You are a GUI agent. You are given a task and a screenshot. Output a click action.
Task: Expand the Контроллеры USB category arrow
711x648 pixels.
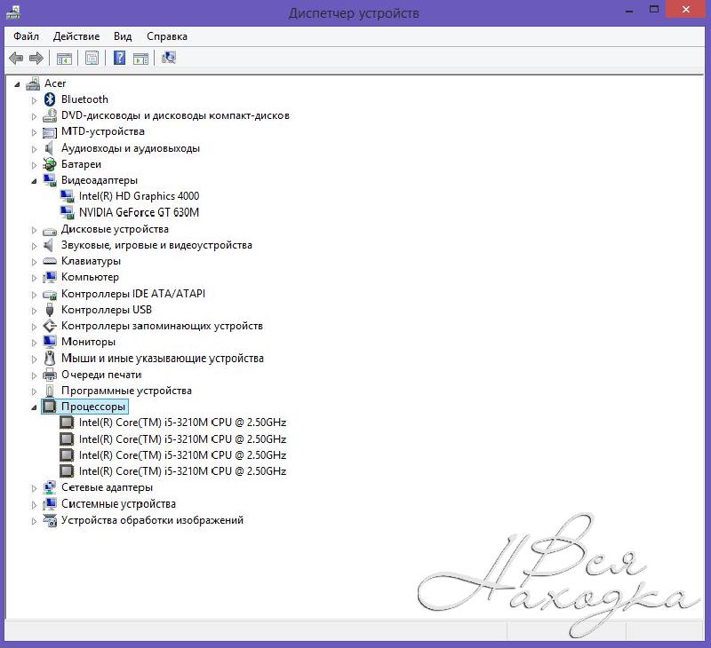35,311
